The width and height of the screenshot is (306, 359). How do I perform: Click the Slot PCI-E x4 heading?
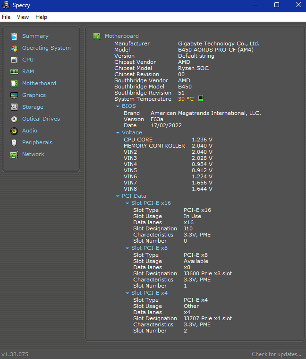point(149,293)
